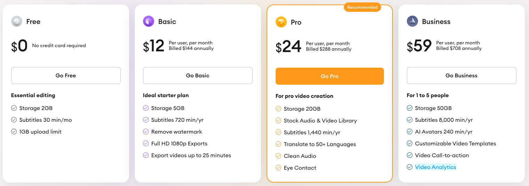Click the Business plan sailboat icon
529x186 pixels.
coord(412,22)
